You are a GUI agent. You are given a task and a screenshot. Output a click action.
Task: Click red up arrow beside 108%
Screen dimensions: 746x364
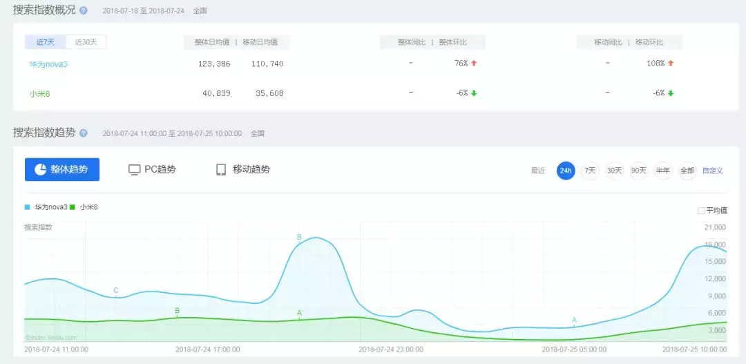click(671, 64)
